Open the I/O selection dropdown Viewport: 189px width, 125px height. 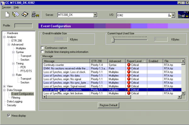[173, 15]
